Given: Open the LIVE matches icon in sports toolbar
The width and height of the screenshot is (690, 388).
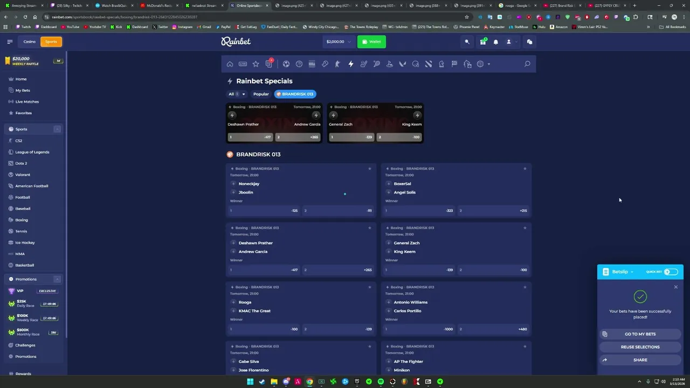Looking at the screenshot, I should (x=243, y=64).
